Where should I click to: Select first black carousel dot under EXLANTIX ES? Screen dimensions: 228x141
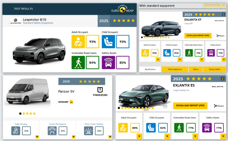(119, 108)
